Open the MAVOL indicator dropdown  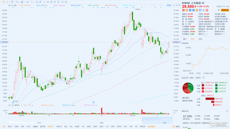click(22, 105)
